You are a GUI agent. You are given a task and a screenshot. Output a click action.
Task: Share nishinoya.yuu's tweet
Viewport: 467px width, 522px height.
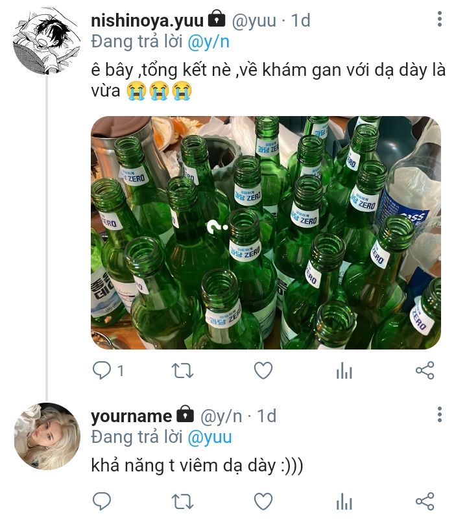tap(425, 370)
